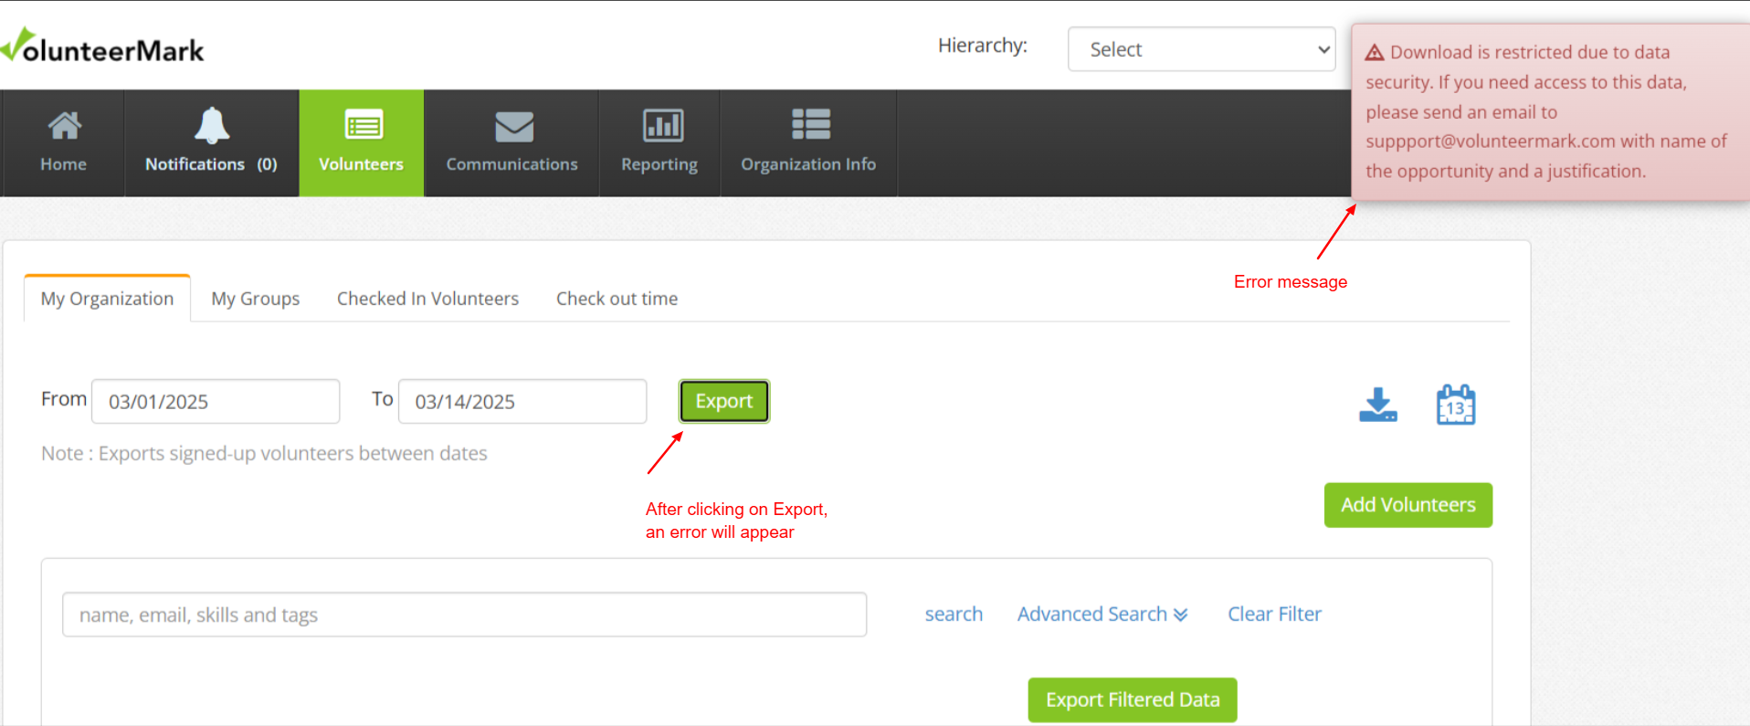Screen dimensions: 1750x726
Task: Click the Add Volunteers button
Action: pos(1407,505)
